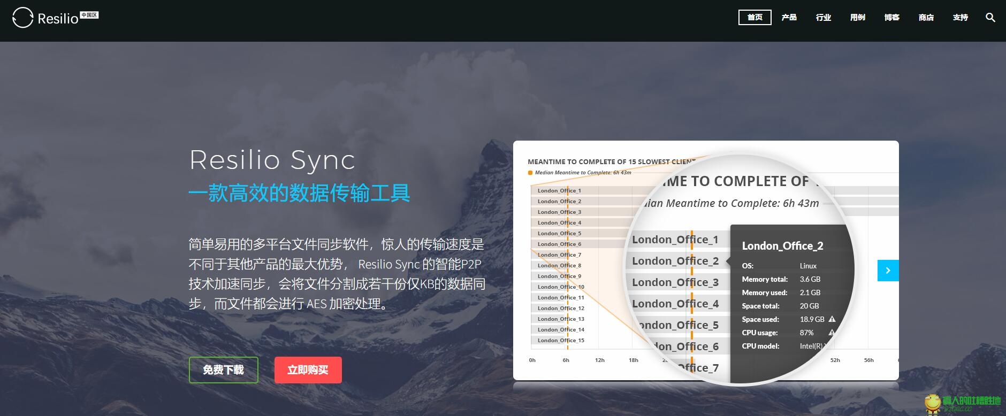Image resolution: width=1006 pixels, height=416 pixels.
Task: Click the 一款高效的数据传输工具 subtitle
Action: coord(300,193)
